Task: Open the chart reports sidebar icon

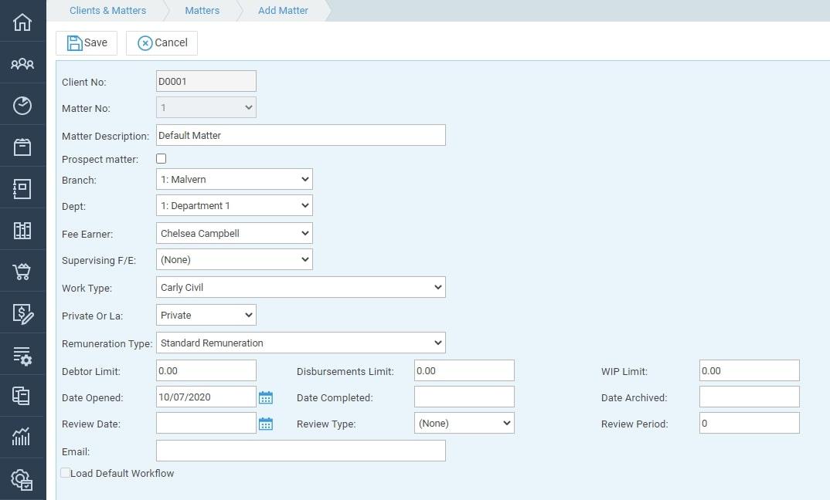Action: 22,437
